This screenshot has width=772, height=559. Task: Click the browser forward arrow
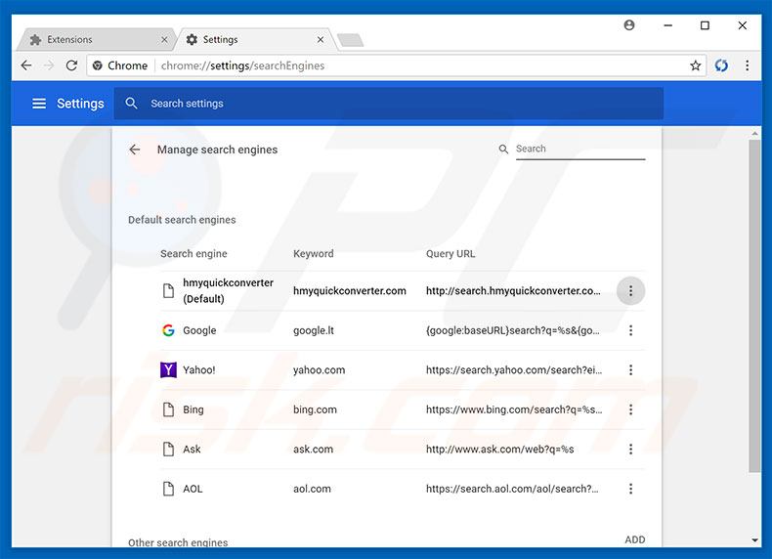[49, 65]
